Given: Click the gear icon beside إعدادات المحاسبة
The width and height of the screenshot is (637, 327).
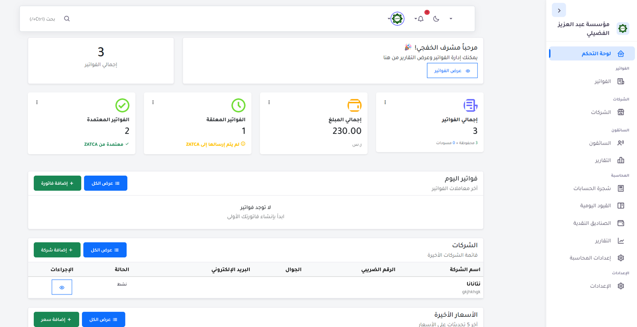Looking at the screenshot, I should point(621,258).
